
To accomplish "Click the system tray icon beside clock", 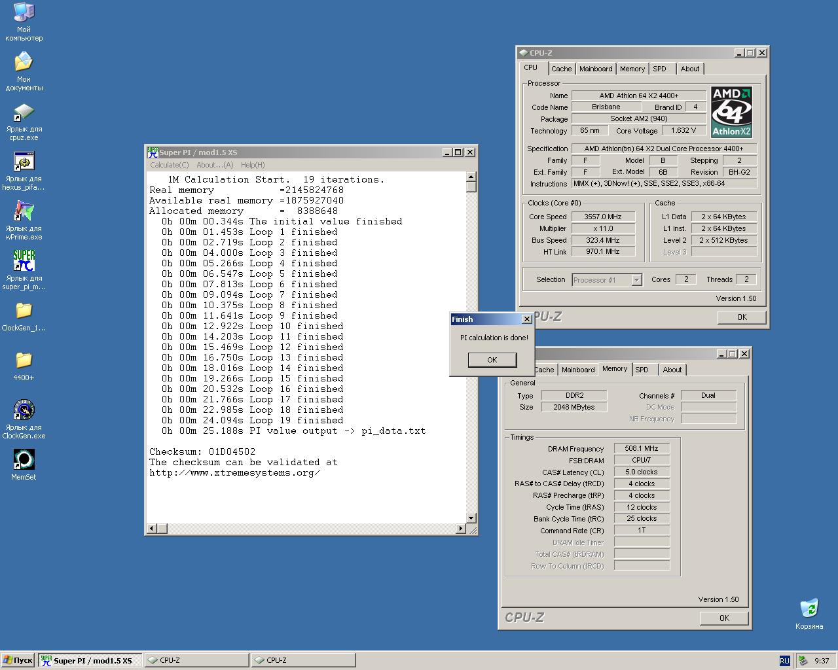I will tap(803, 661).
